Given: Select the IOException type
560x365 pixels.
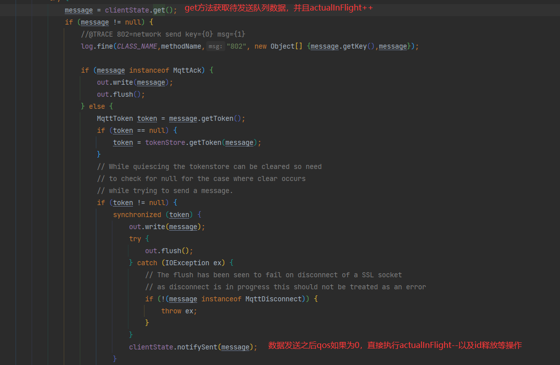Looking at the screenshot, I should (187, 263).
